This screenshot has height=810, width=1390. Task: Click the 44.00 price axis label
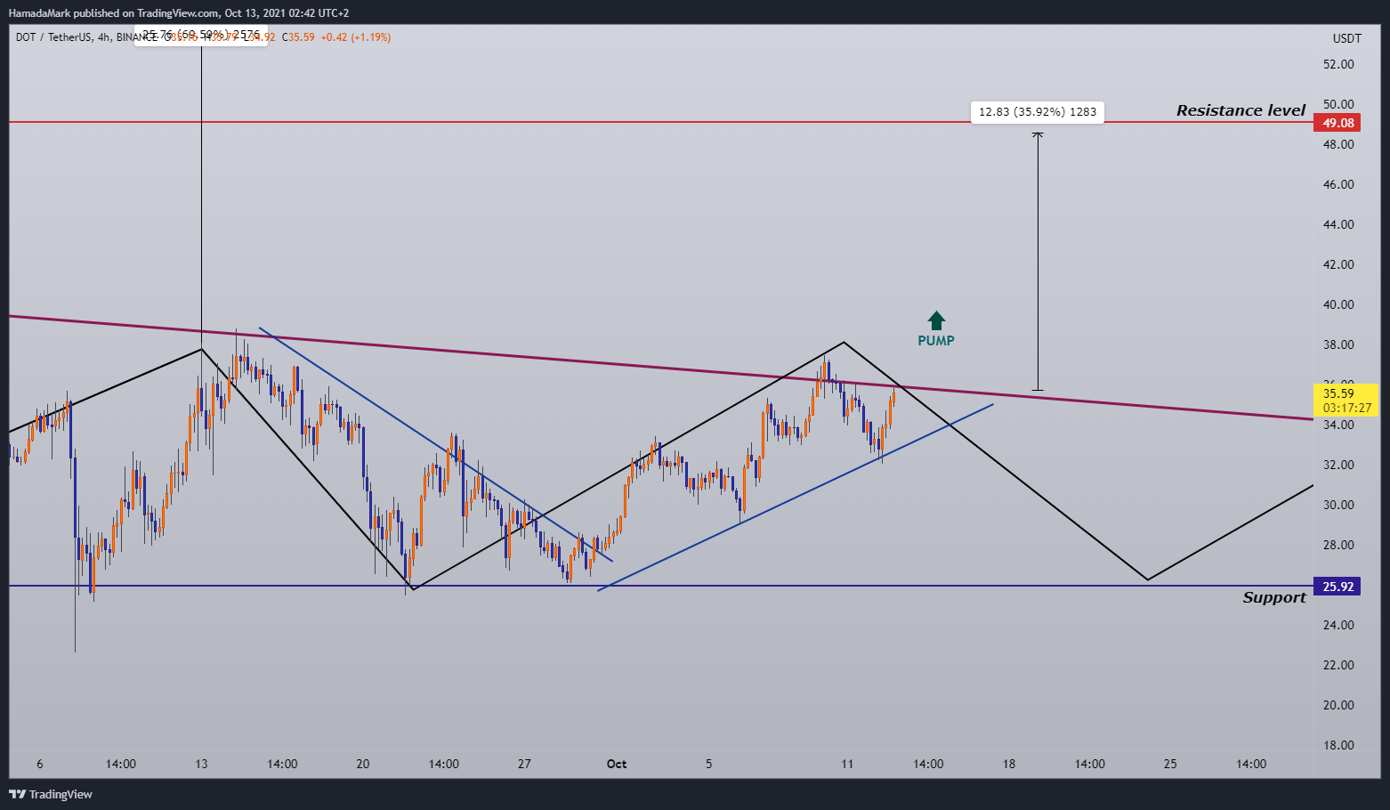1338,224
